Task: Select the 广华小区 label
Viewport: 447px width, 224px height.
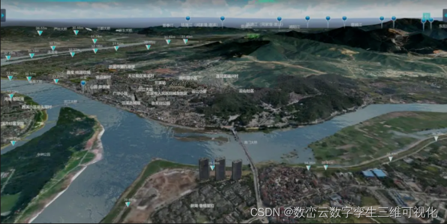Action: pyautogui.click(x=120, y=93)
